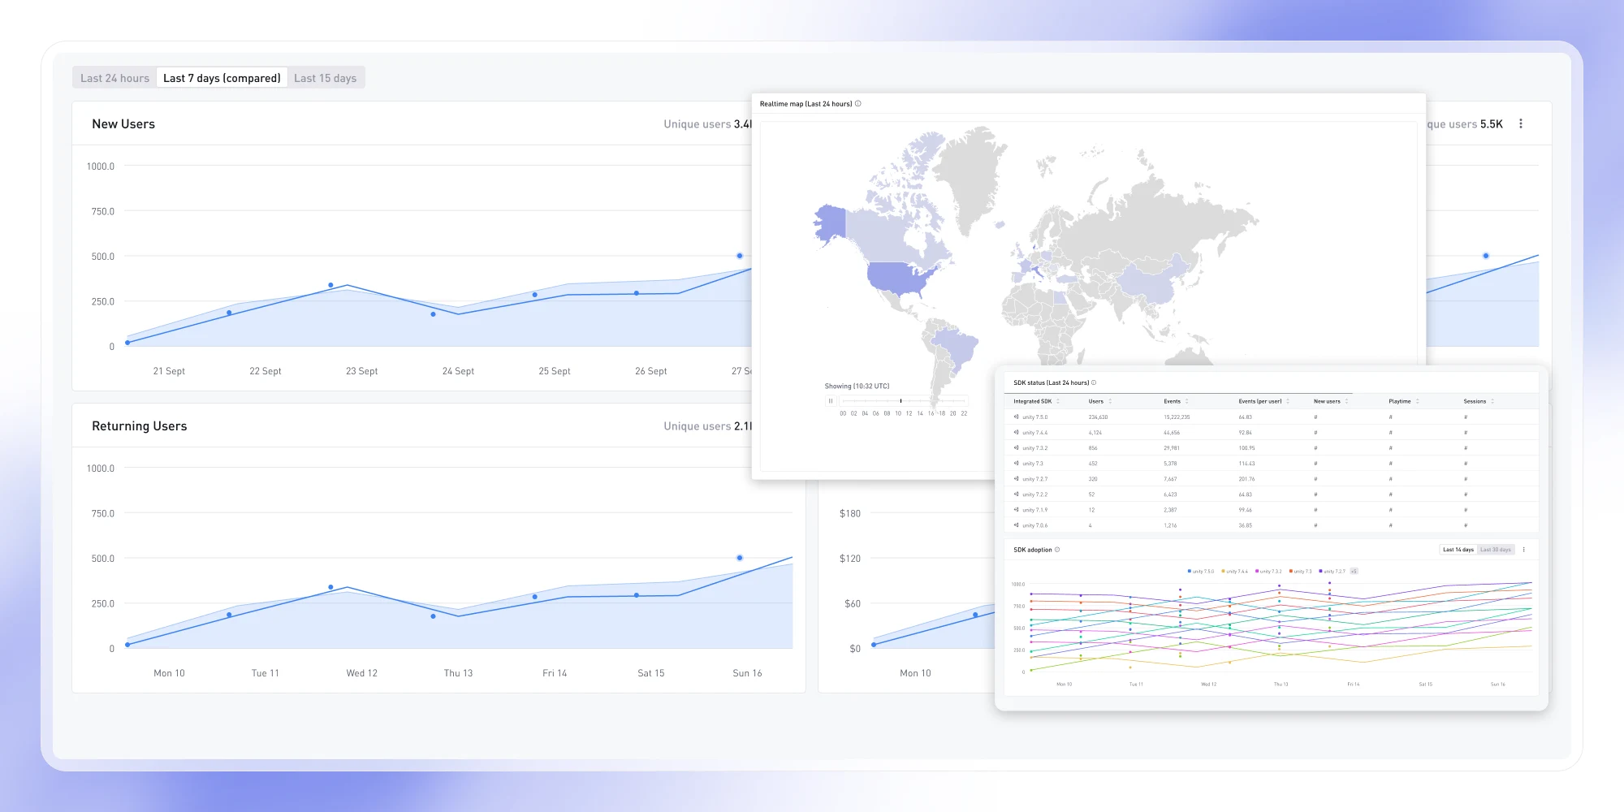Click the unity 7.0.6 SDK name
The height and width of the screenshot is (812, 1624).
pos(1034,525)
